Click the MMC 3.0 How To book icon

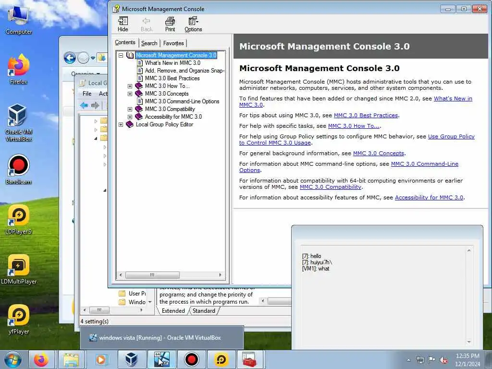coord(139,86)
